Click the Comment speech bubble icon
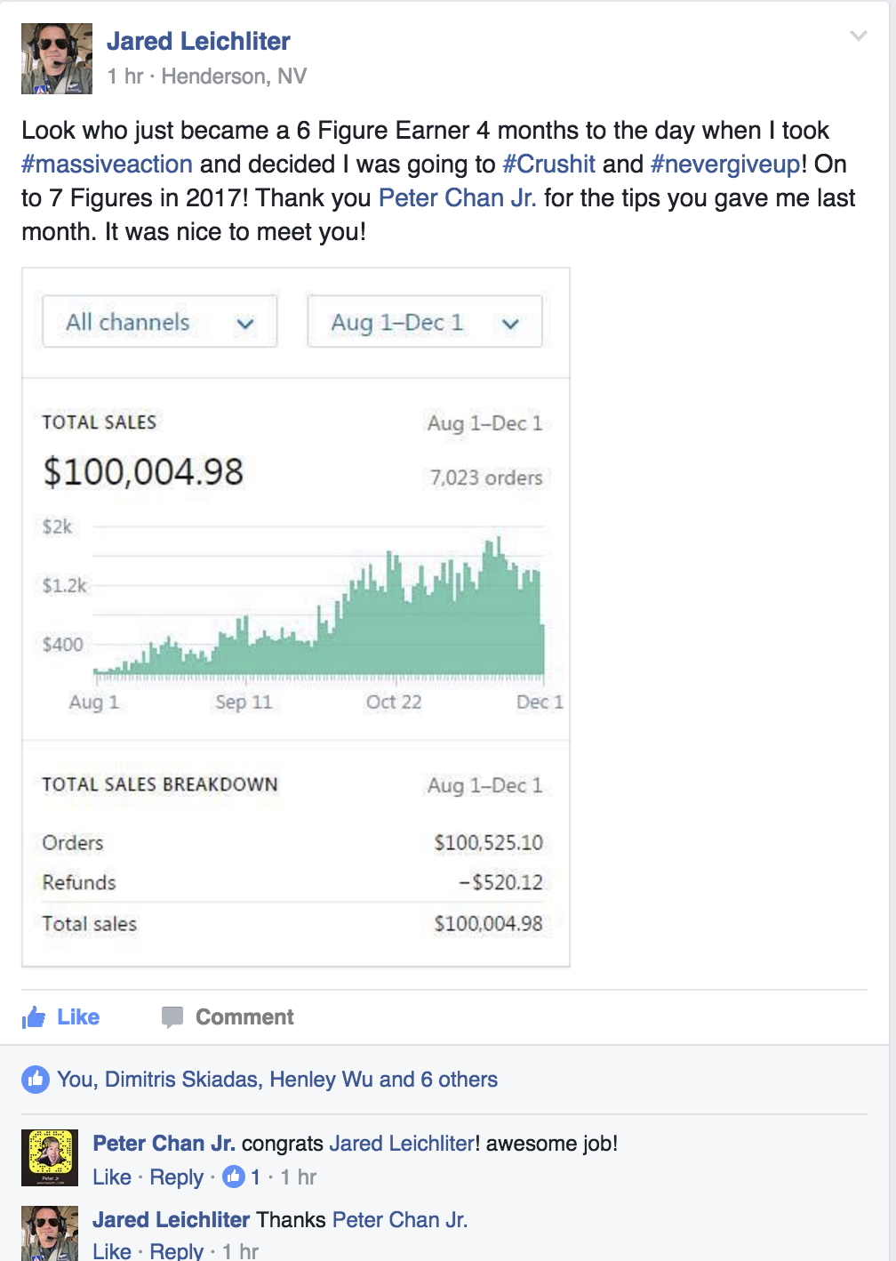 (172, 1017)
